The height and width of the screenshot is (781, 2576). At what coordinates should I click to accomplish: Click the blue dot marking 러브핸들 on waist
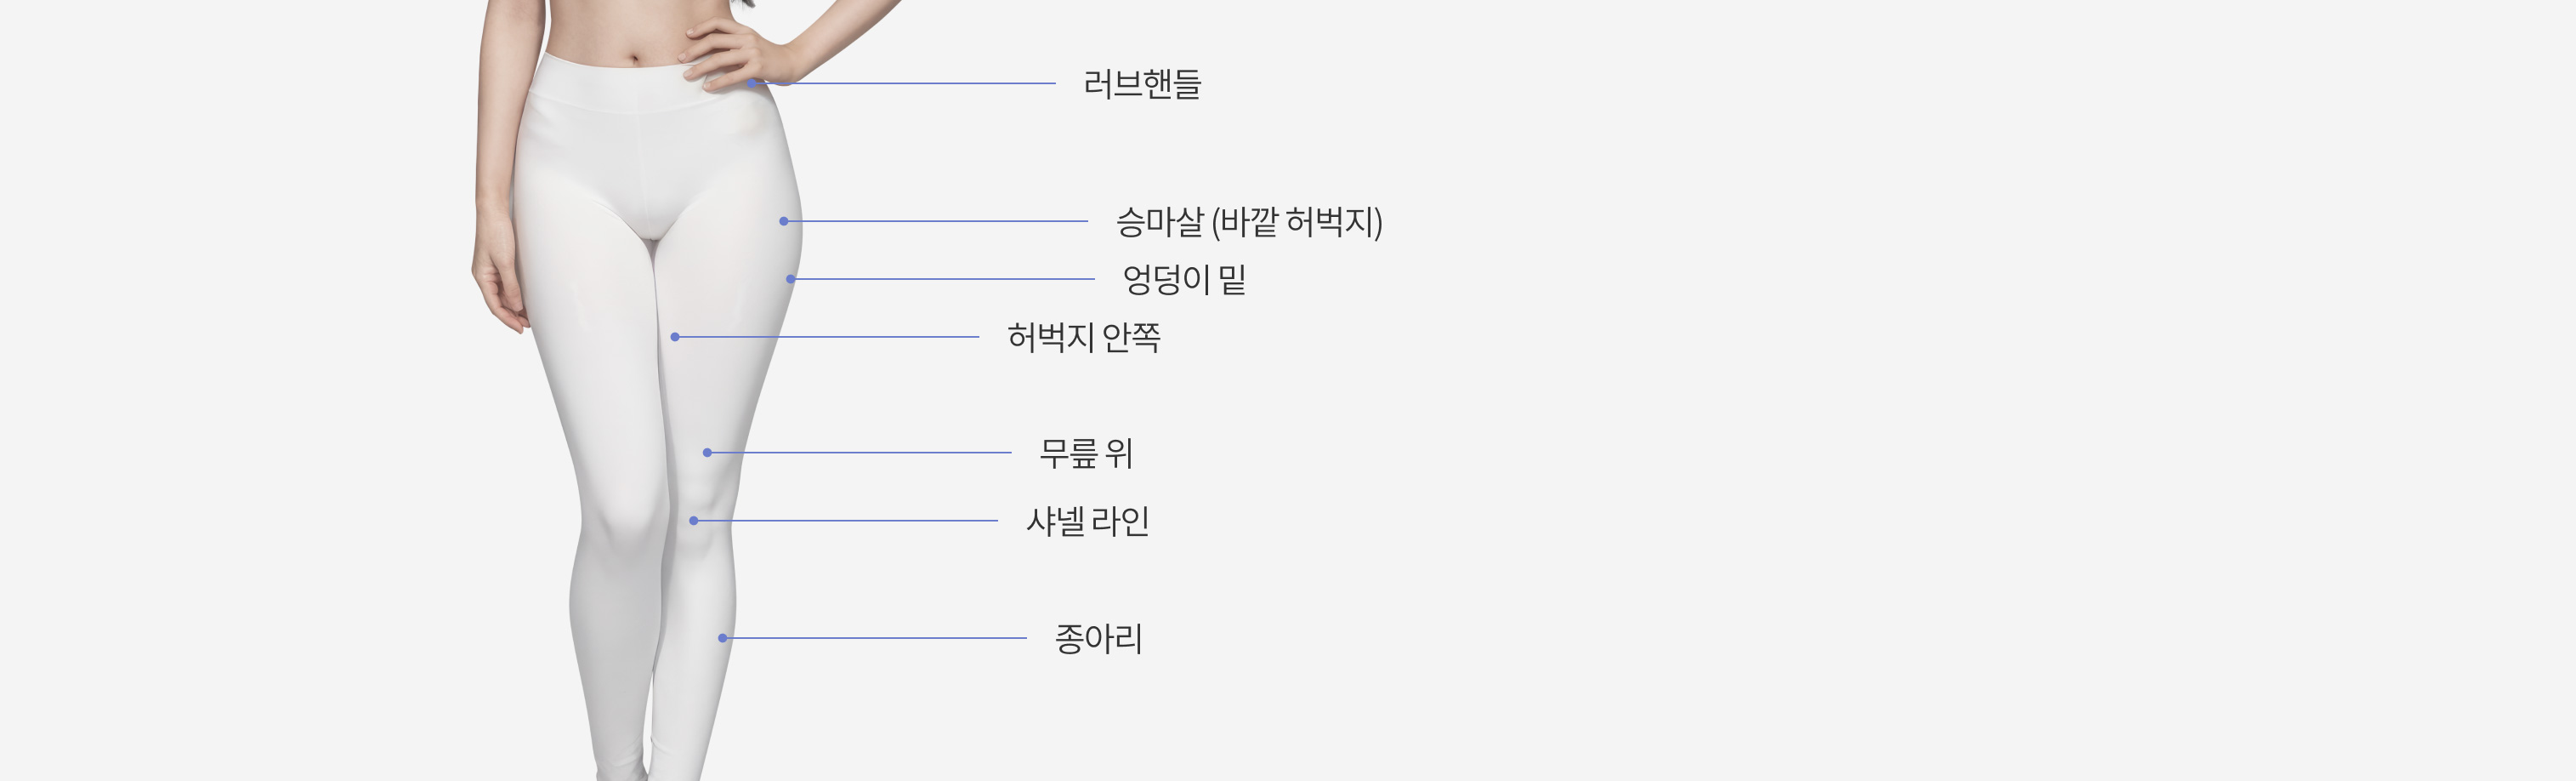point(752,83)
